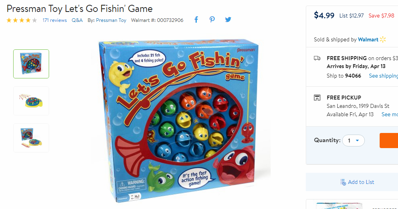Open the Q&A link
This screenshot has height=209, width=398.
point(77,20)
